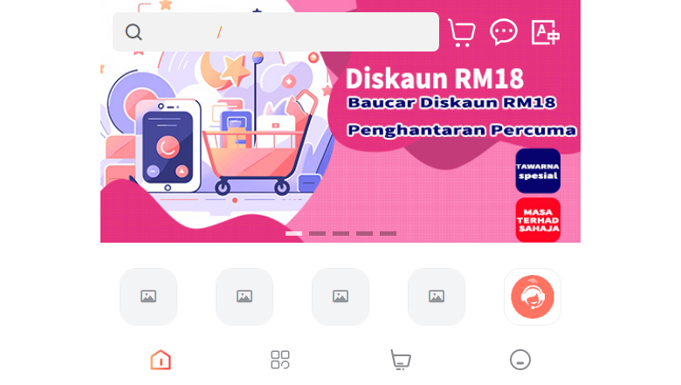Image resolution: width=681 pixels, height=385 pixels.
Task: Select the third placeholder category tile
Action: [340, 297]
